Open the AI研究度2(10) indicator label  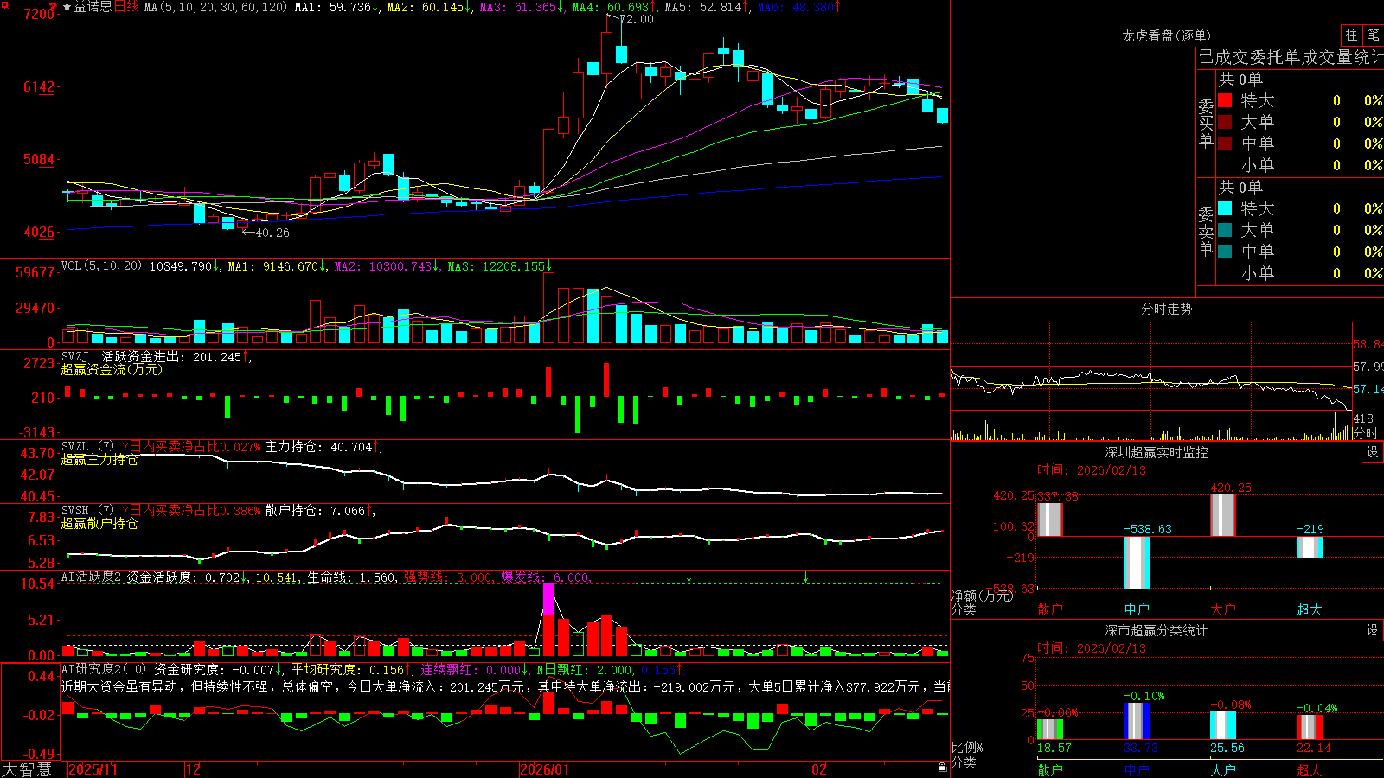104,669
